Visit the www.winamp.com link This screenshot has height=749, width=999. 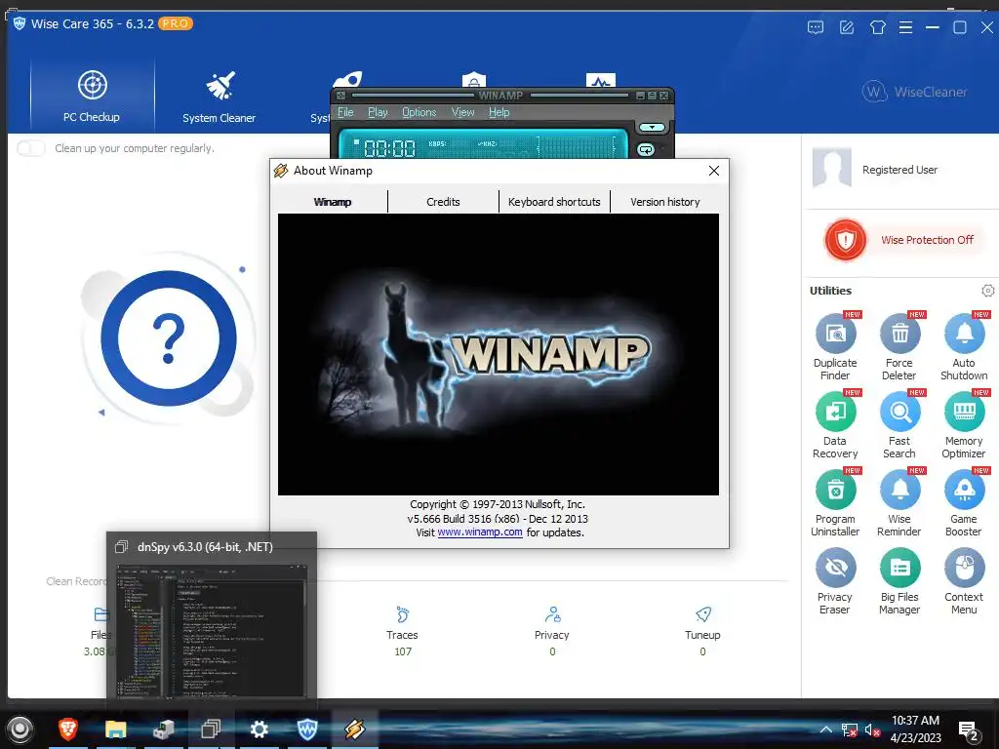pyautogui.click(x=480, y=532)
